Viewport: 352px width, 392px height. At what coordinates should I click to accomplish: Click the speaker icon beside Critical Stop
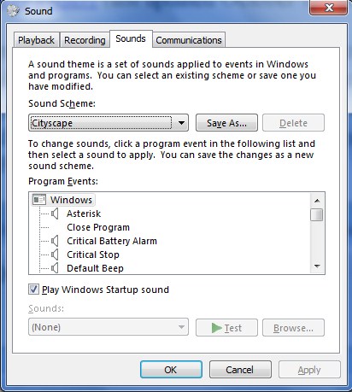coord(55,255)
